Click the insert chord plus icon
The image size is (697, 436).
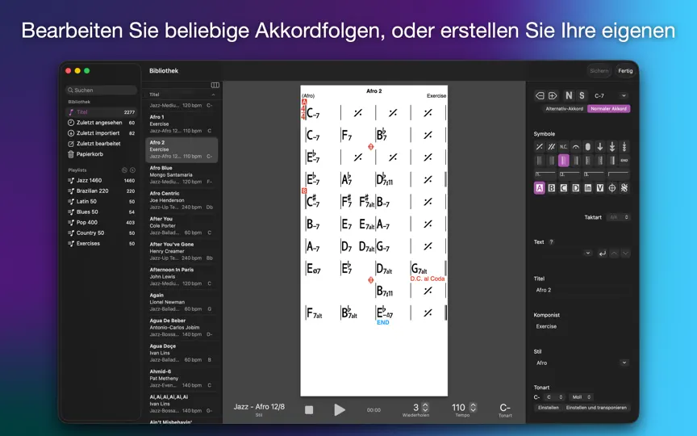click(x=553, y=95)
